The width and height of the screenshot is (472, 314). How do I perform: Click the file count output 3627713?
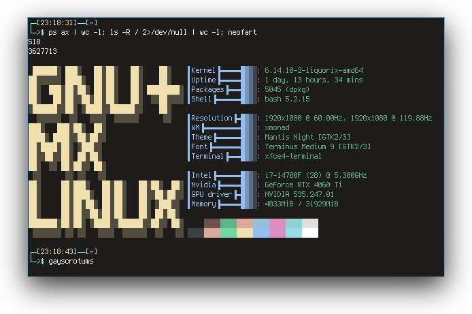[x=42, y=51]
